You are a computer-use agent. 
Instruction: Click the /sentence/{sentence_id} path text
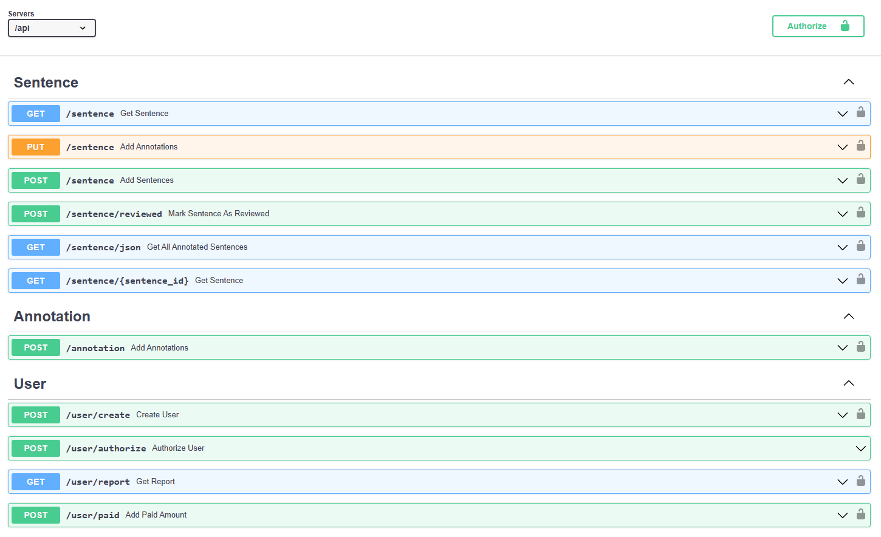[x=128, y=281]
